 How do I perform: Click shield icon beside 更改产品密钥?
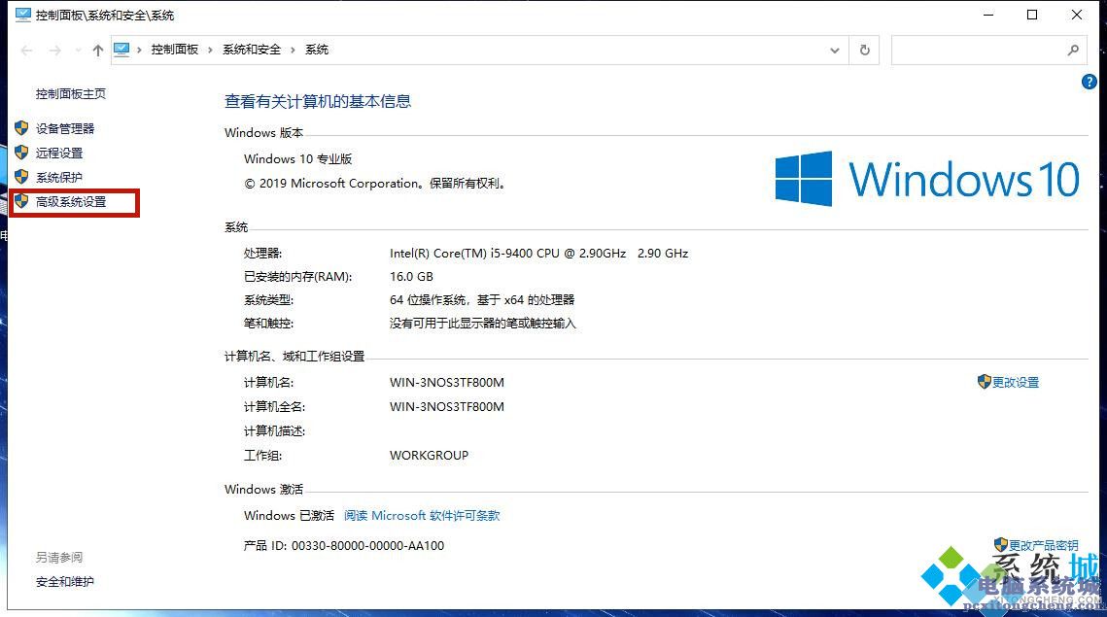pyautogui.click(x=1000, y=545)
